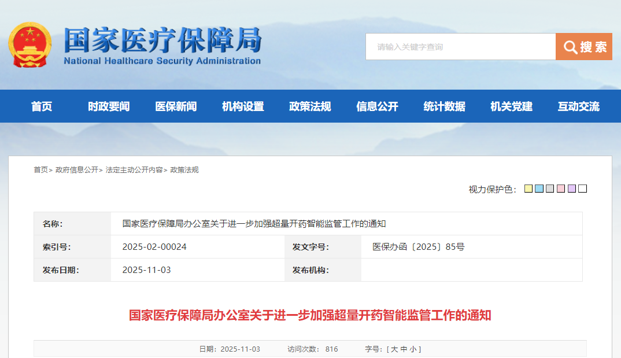
Task: Open the 政策法规 menu item
Action: pyautogui.click(x=309, y=106)
